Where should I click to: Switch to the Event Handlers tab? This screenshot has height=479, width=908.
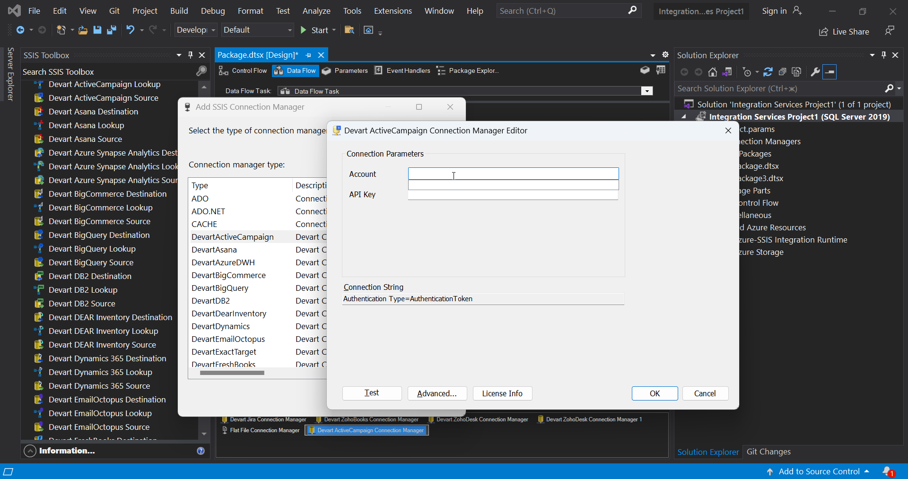408,70
